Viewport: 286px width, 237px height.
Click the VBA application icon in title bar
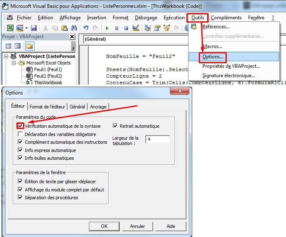coord(5,6)
